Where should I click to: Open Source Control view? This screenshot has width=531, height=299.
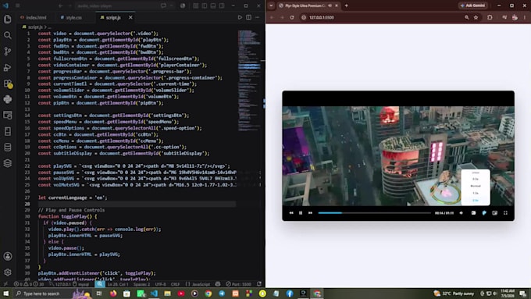(8, 51)
